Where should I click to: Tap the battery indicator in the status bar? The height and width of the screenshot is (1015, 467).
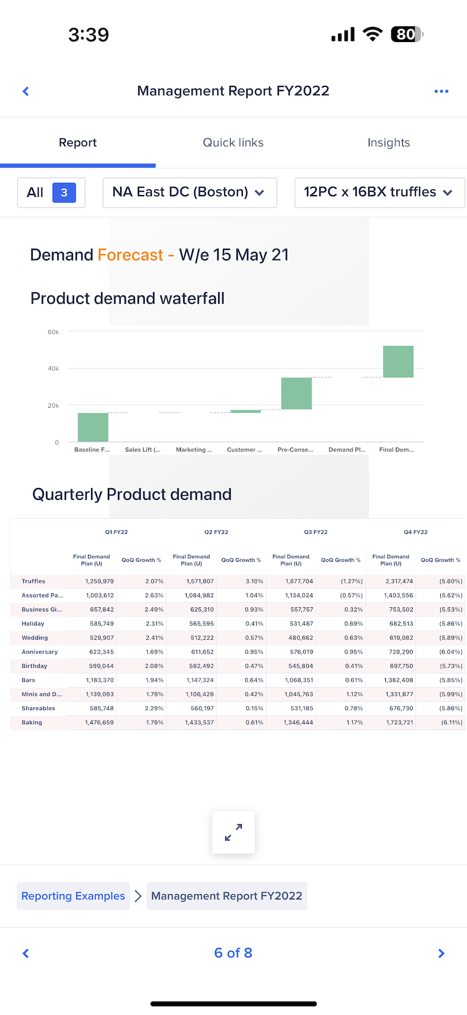coord(406,34)
